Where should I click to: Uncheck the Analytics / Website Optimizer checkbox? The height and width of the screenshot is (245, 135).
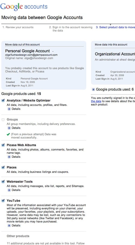[3, 100]
